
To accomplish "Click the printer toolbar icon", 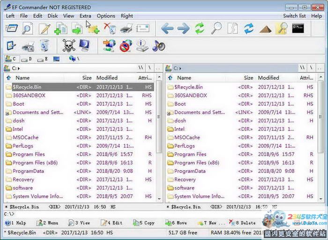I will point(127,29).
